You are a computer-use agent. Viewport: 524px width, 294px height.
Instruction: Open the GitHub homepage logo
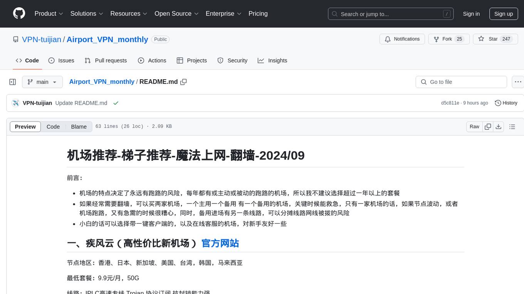point(19,13)
